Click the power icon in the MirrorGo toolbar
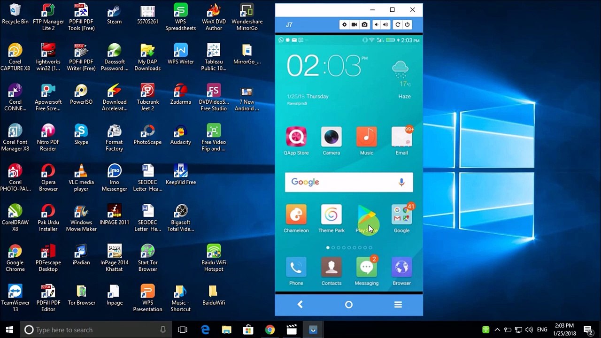 point(407,24)
